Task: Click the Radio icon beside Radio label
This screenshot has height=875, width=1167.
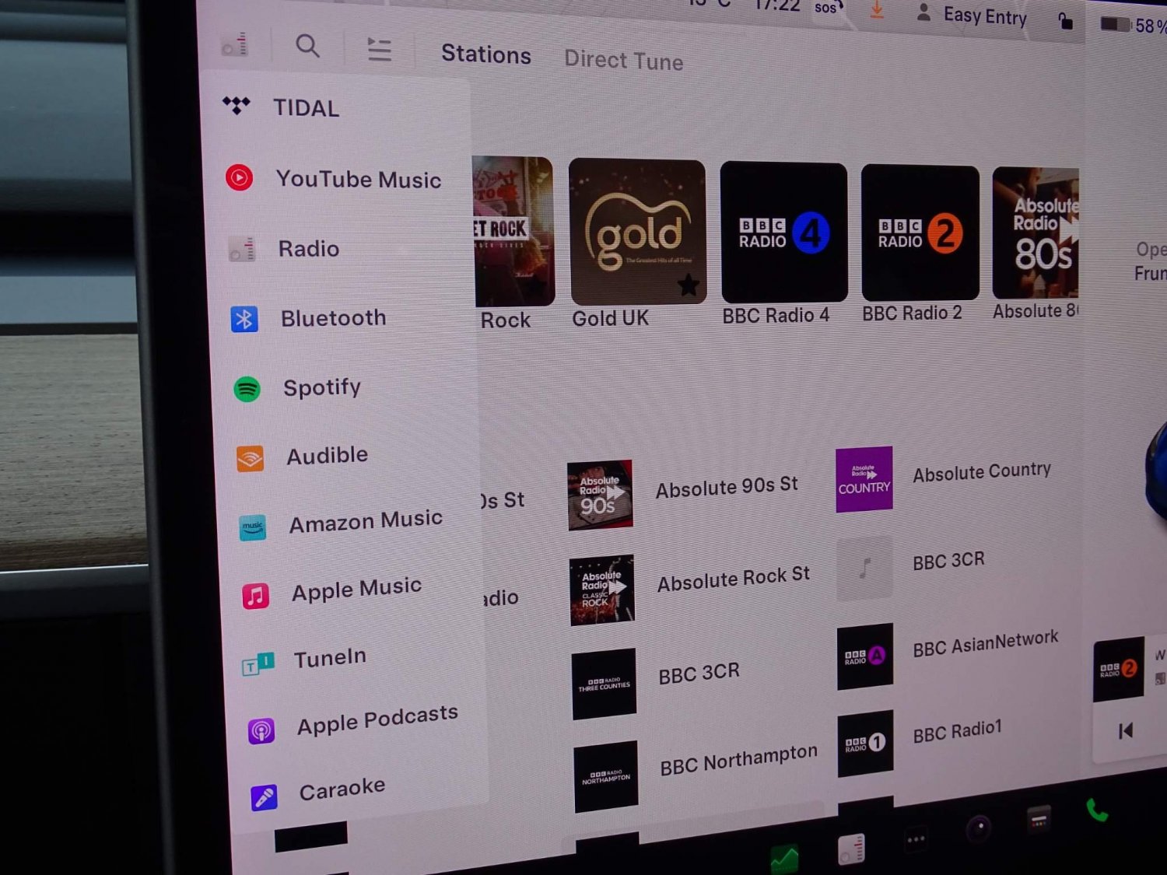Action: tap(242, 249)
